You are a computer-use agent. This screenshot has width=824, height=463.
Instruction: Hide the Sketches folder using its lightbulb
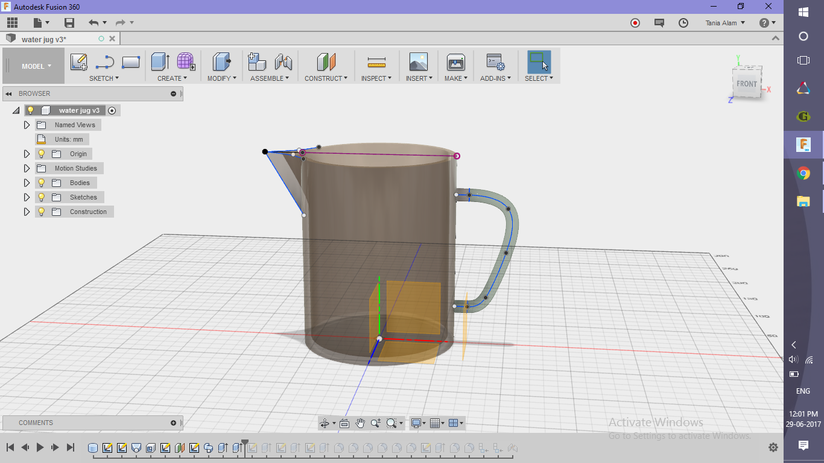click(40, 197)
